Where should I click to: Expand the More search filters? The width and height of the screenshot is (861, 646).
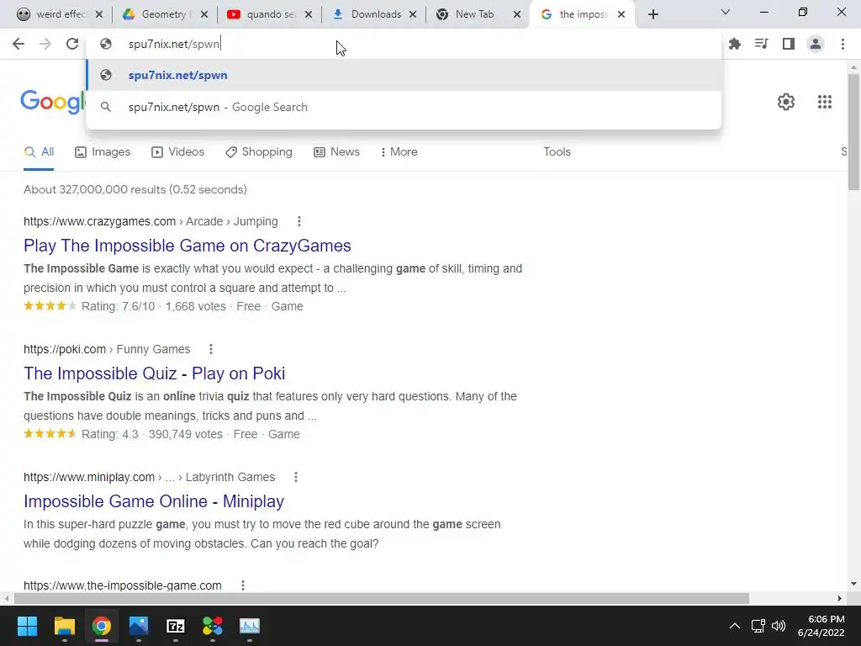tap(399, 152)
